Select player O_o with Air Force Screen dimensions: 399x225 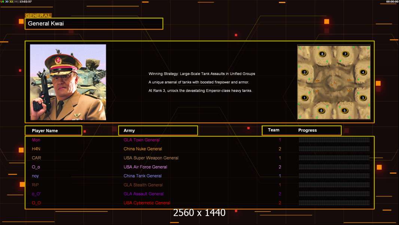(36, 167)
